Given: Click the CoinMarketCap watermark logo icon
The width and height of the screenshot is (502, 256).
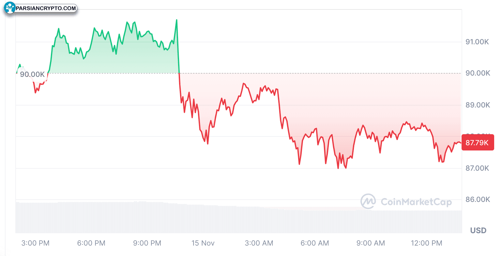Looking at the screenshot, I should (x=368, y=201).
